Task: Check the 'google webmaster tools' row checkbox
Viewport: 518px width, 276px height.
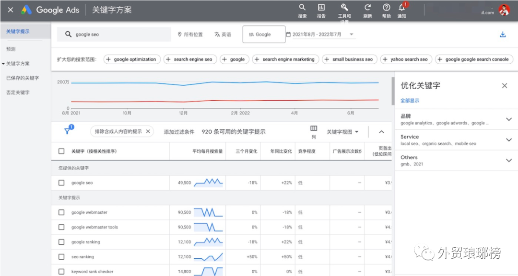Action: click(x=61, y=227)
